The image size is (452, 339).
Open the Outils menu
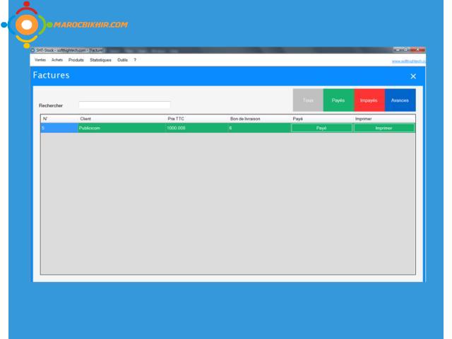pos(122,60)
